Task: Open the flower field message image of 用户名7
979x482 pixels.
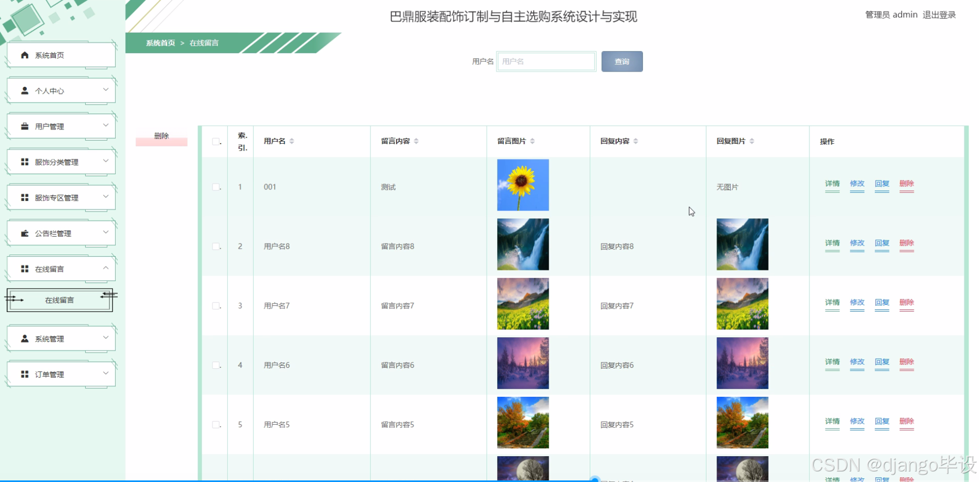Action: [x=523, y=304]
